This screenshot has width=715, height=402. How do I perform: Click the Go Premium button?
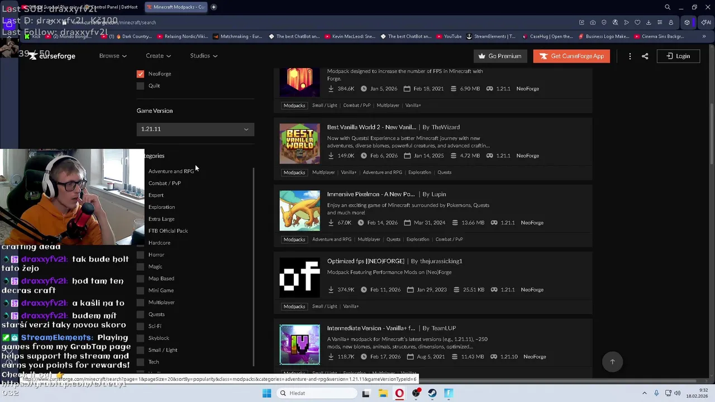pyautogui.click(x=500, y=56)
